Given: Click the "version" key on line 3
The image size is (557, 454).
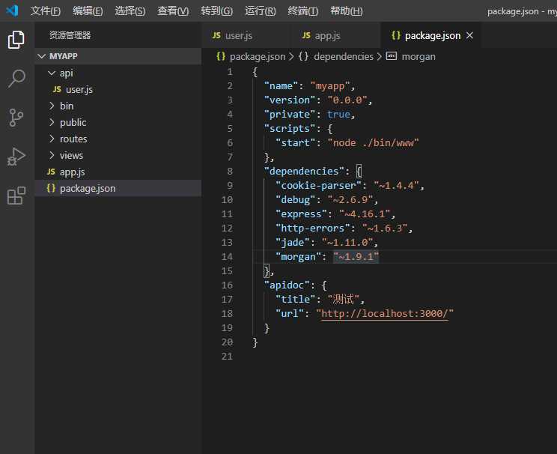Looking at the screenshot, I should click(x=290, y=100).
